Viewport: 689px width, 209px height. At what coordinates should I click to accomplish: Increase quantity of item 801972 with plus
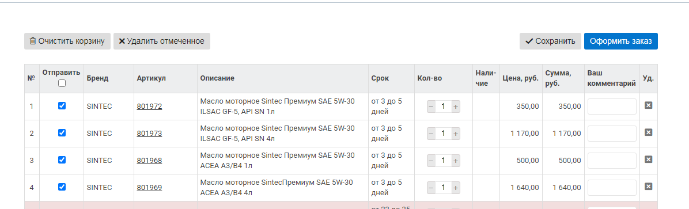tap(456, 107)
